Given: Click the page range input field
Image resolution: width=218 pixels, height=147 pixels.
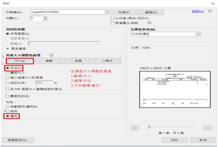Looking at the screenshot, I should coord(64,44).
